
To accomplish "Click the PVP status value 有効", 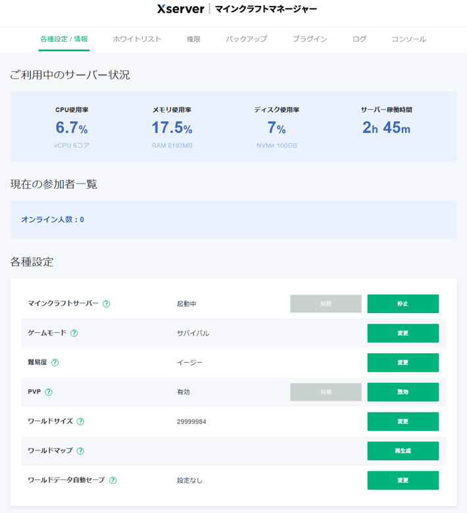I will pos(184,392).
